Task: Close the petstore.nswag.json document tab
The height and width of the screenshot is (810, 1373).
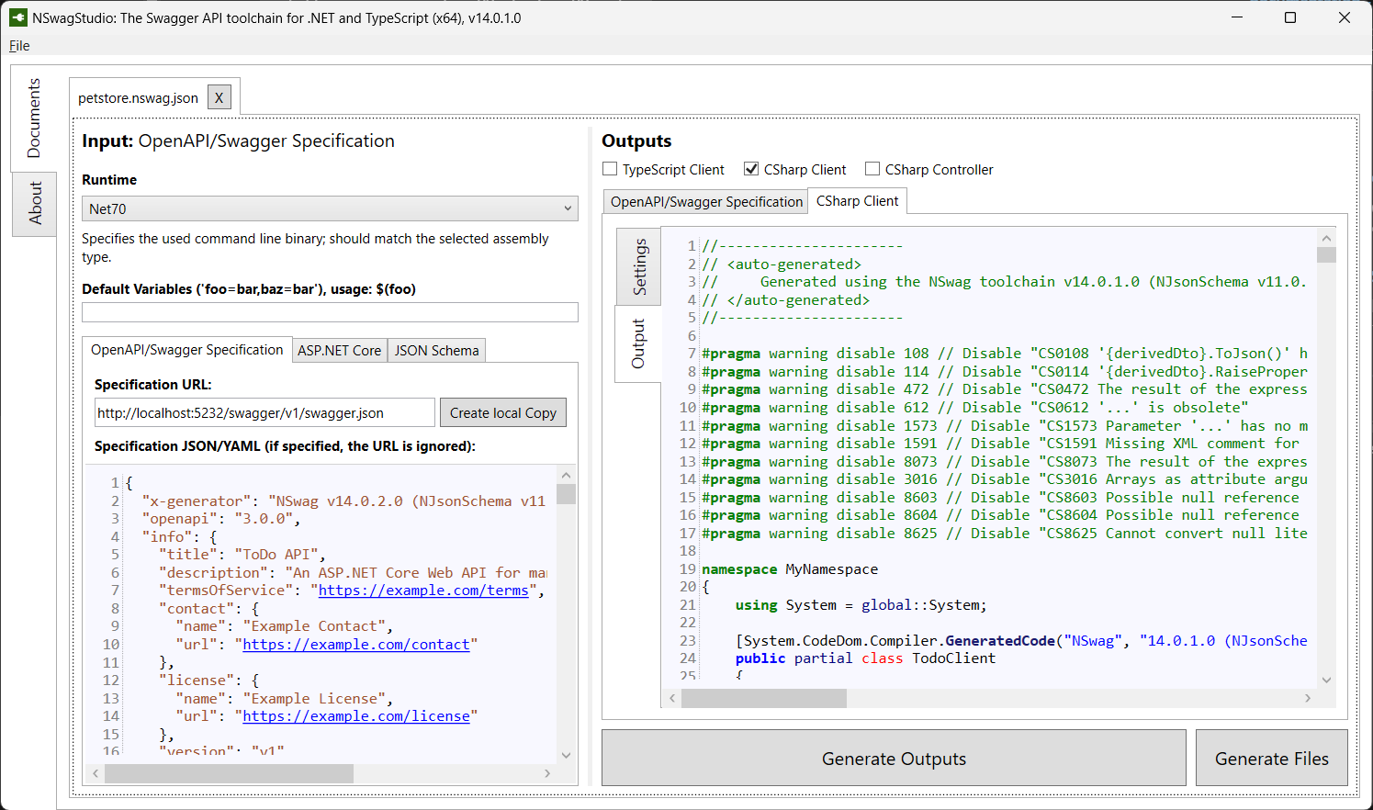Action: 219,96
